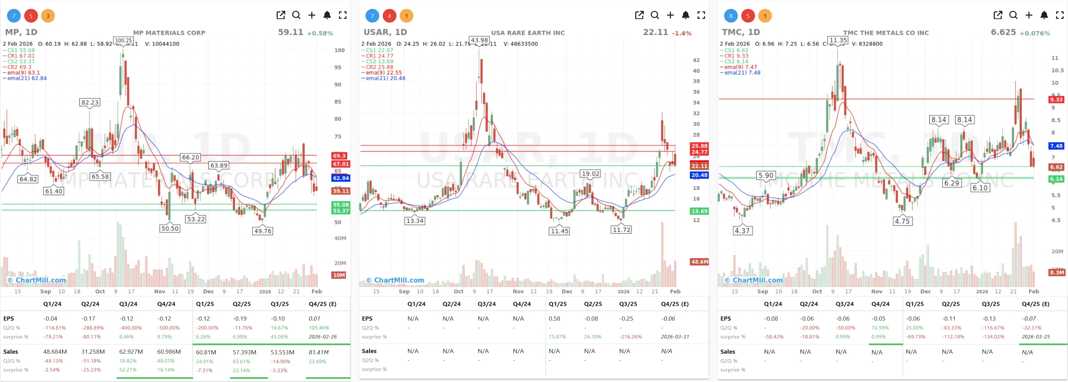This screenshot has height=382, width=1068.
Task: Open MP chart via the external link icon
Action: (x=281, y=15)
